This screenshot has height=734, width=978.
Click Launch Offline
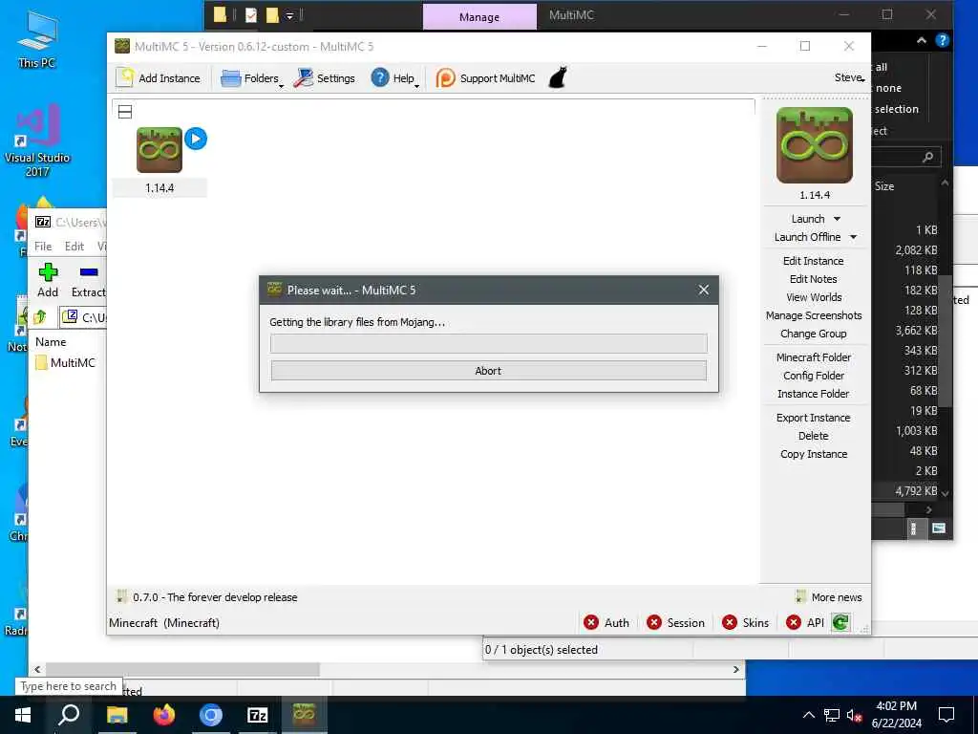pyautogui.click(x=807, y=237)
